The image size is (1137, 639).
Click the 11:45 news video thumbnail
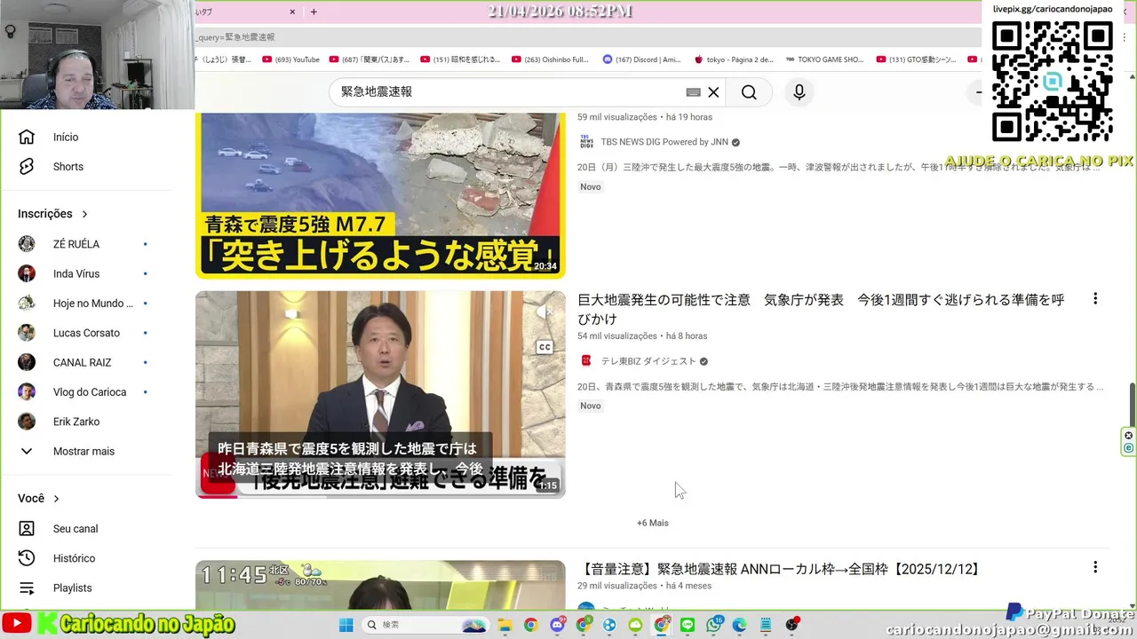tap(380, 585)
